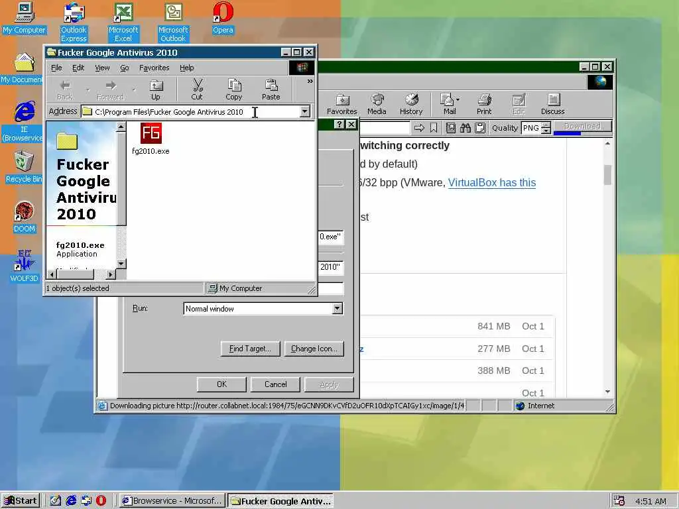This screenshot has width=679, height=509.
Task: Click the bookmark icon in Browservice bar
Action: click(434, 128)
